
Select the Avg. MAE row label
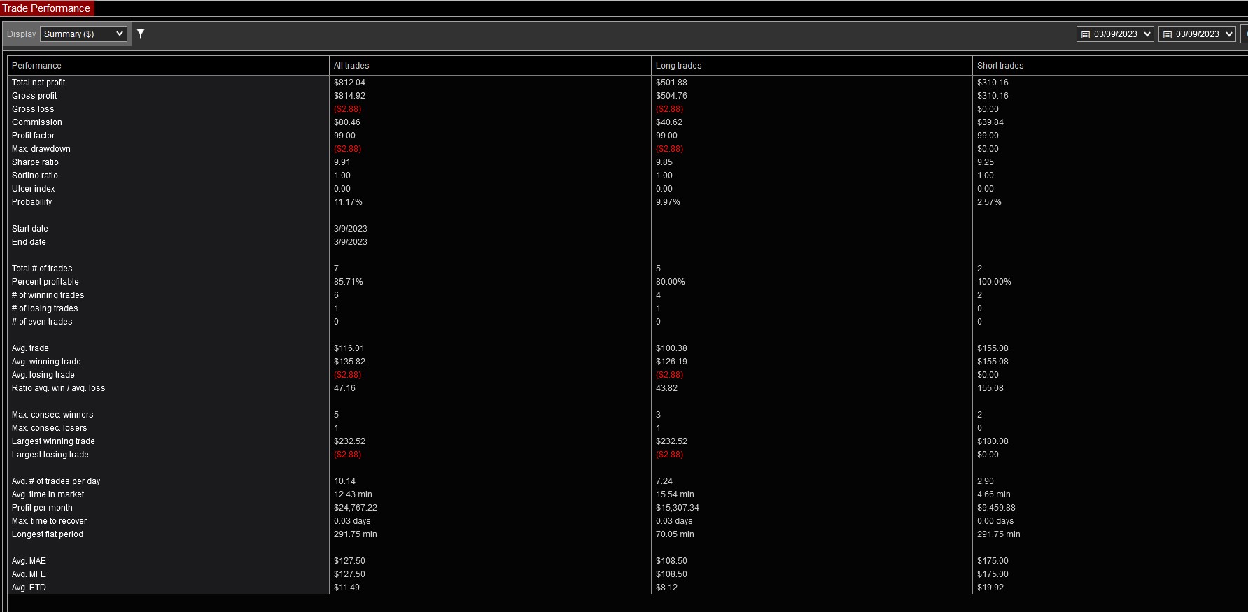29,561
